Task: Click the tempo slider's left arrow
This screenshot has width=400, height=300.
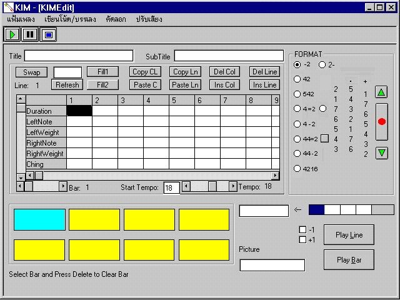Action: (186, 186)
